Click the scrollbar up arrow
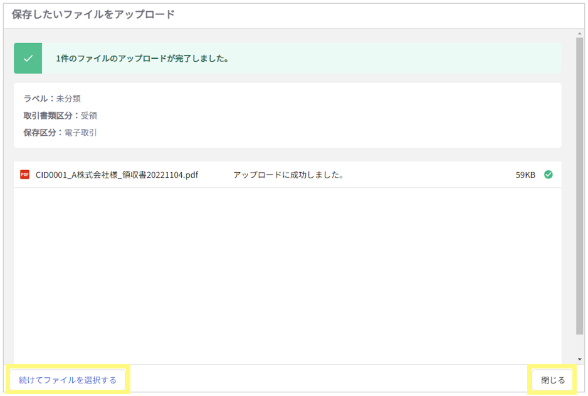 pos(580,34)
